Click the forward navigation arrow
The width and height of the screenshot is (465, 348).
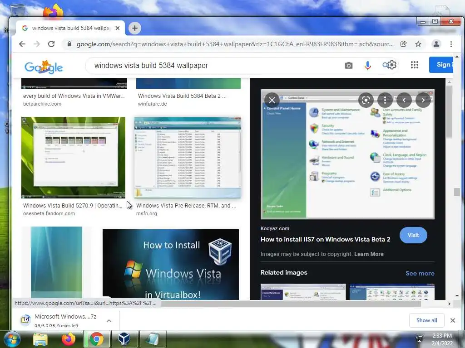point(36,44)
